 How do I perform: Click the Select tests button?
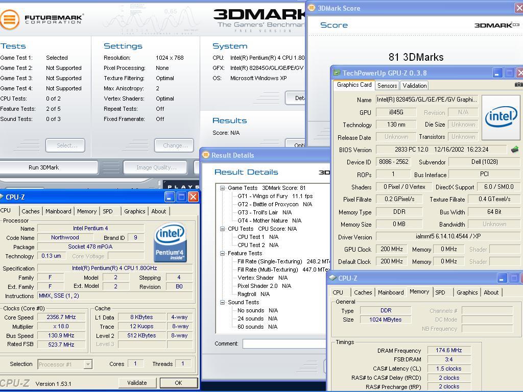coord(65,145)
